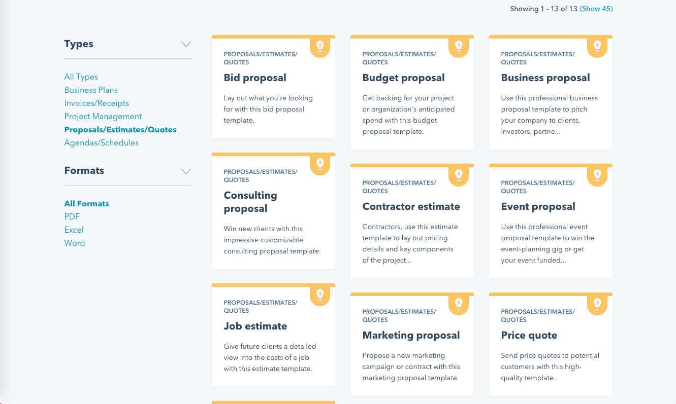Filter templates by PDF format
Image resolution: width=676 pixels, height=404 pixels.
[72, 216]
